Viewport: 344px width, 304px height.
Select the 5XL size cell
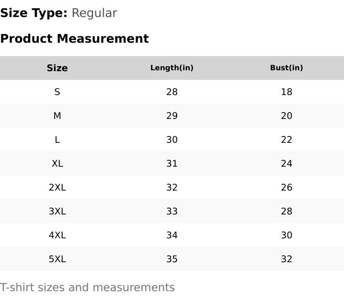57,259
